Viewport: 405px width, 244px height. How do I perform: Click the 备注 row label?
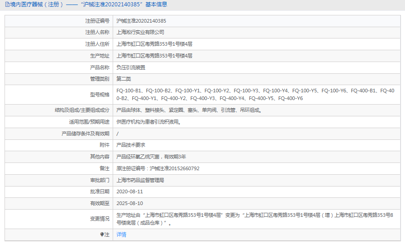coord(105,168)
